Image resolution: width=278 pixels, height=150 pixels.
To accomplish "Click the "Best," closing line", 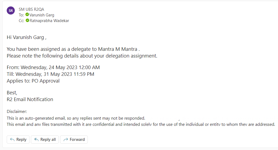I will click(12, 93).
